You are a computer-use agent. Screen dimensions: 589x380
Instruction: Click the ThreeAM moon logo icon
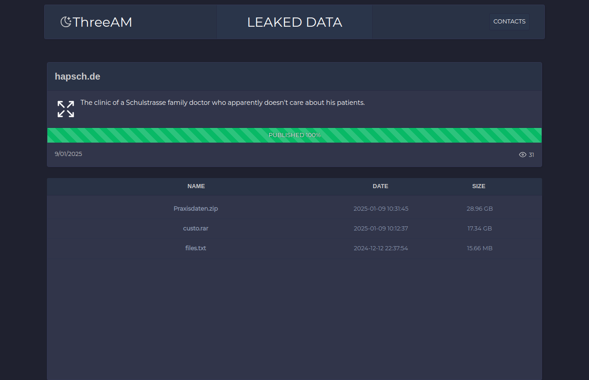66,22
